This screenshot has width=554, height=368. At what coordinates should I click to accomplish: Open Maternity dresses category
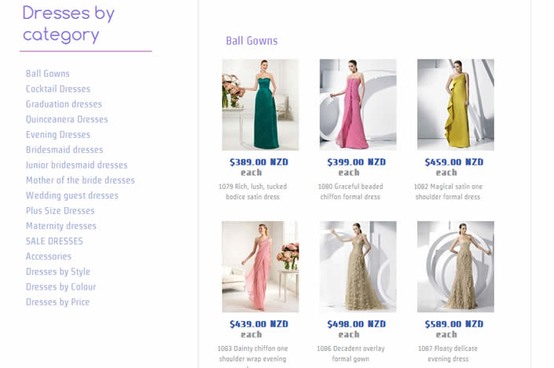[61, 226]
